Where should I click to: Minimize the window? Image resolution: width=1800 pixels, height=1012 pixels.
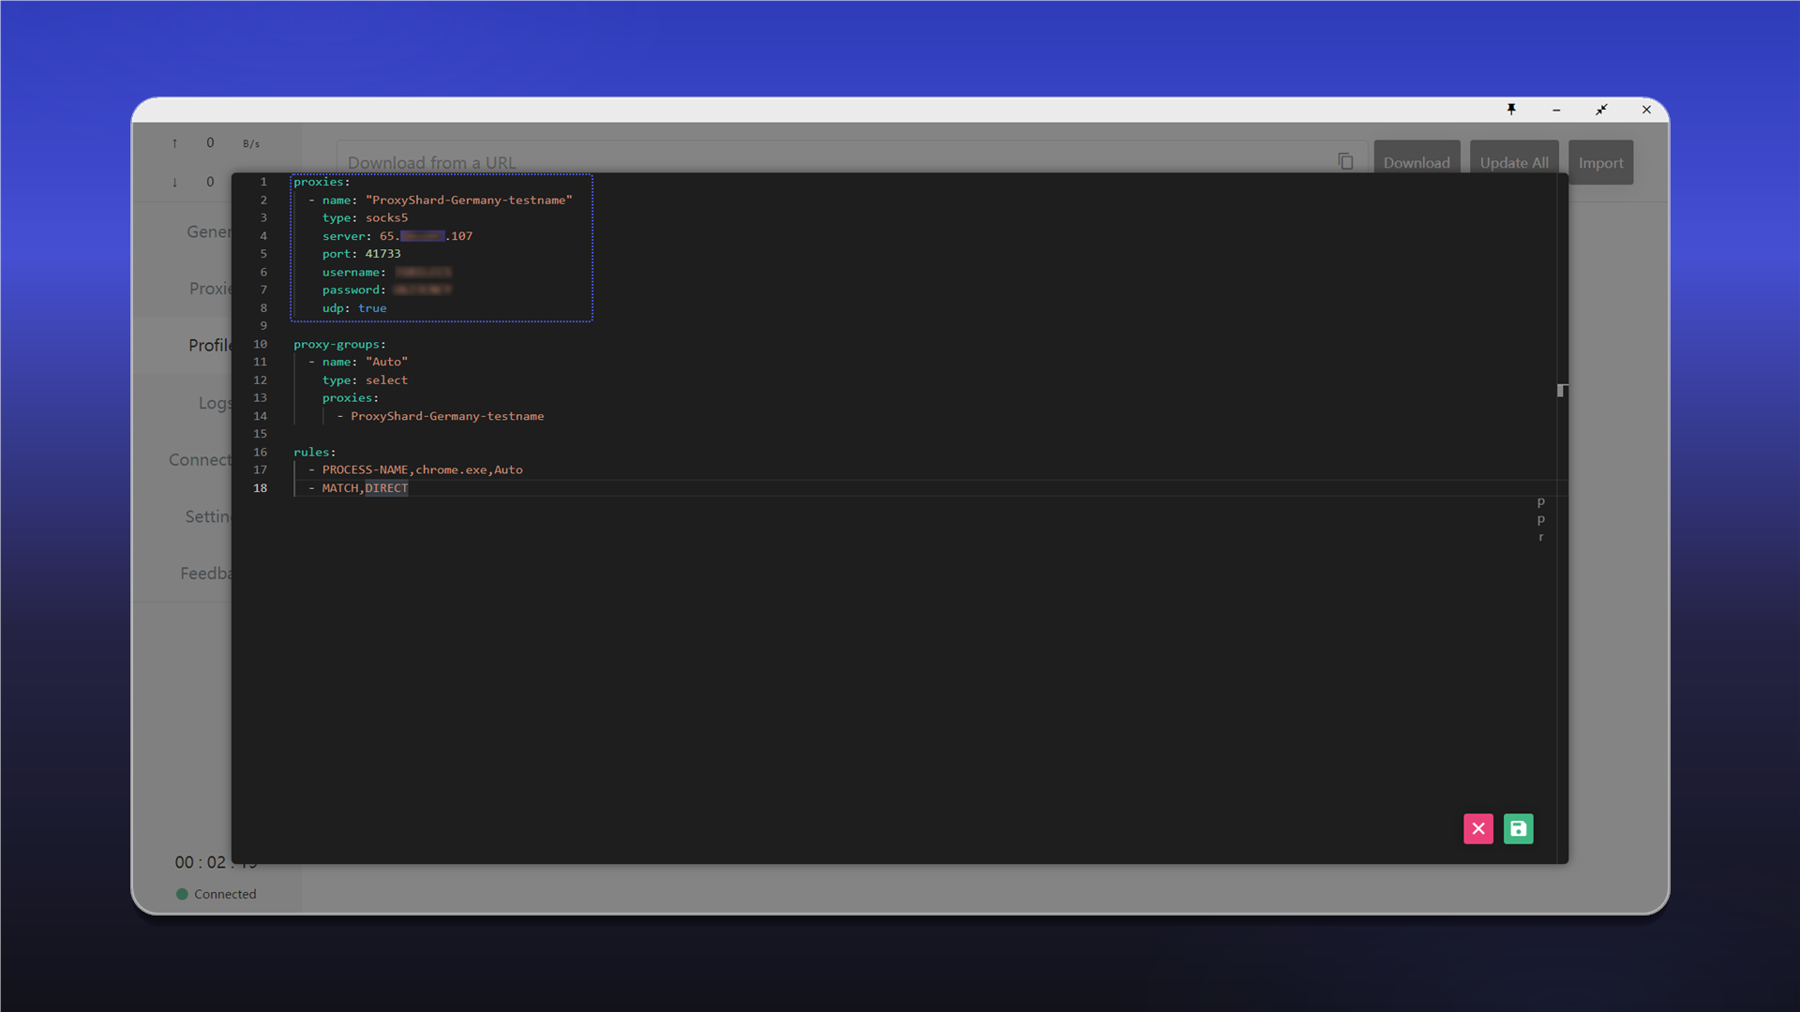pyautogui.click(x=1556, y=110)
